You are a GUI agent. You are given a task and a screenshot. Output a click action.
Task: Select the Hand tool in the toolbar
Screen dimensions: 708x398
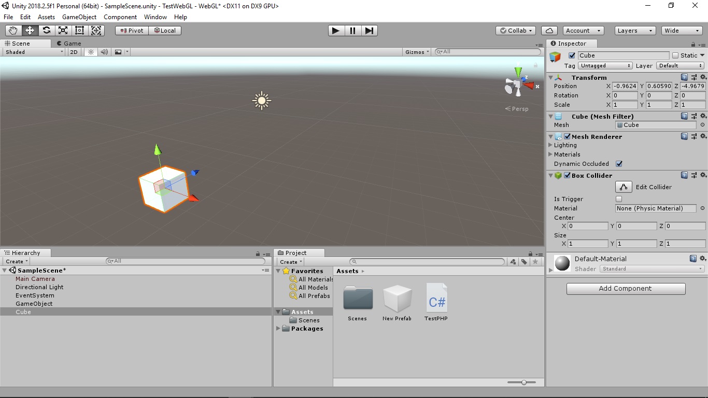(13, 31)
